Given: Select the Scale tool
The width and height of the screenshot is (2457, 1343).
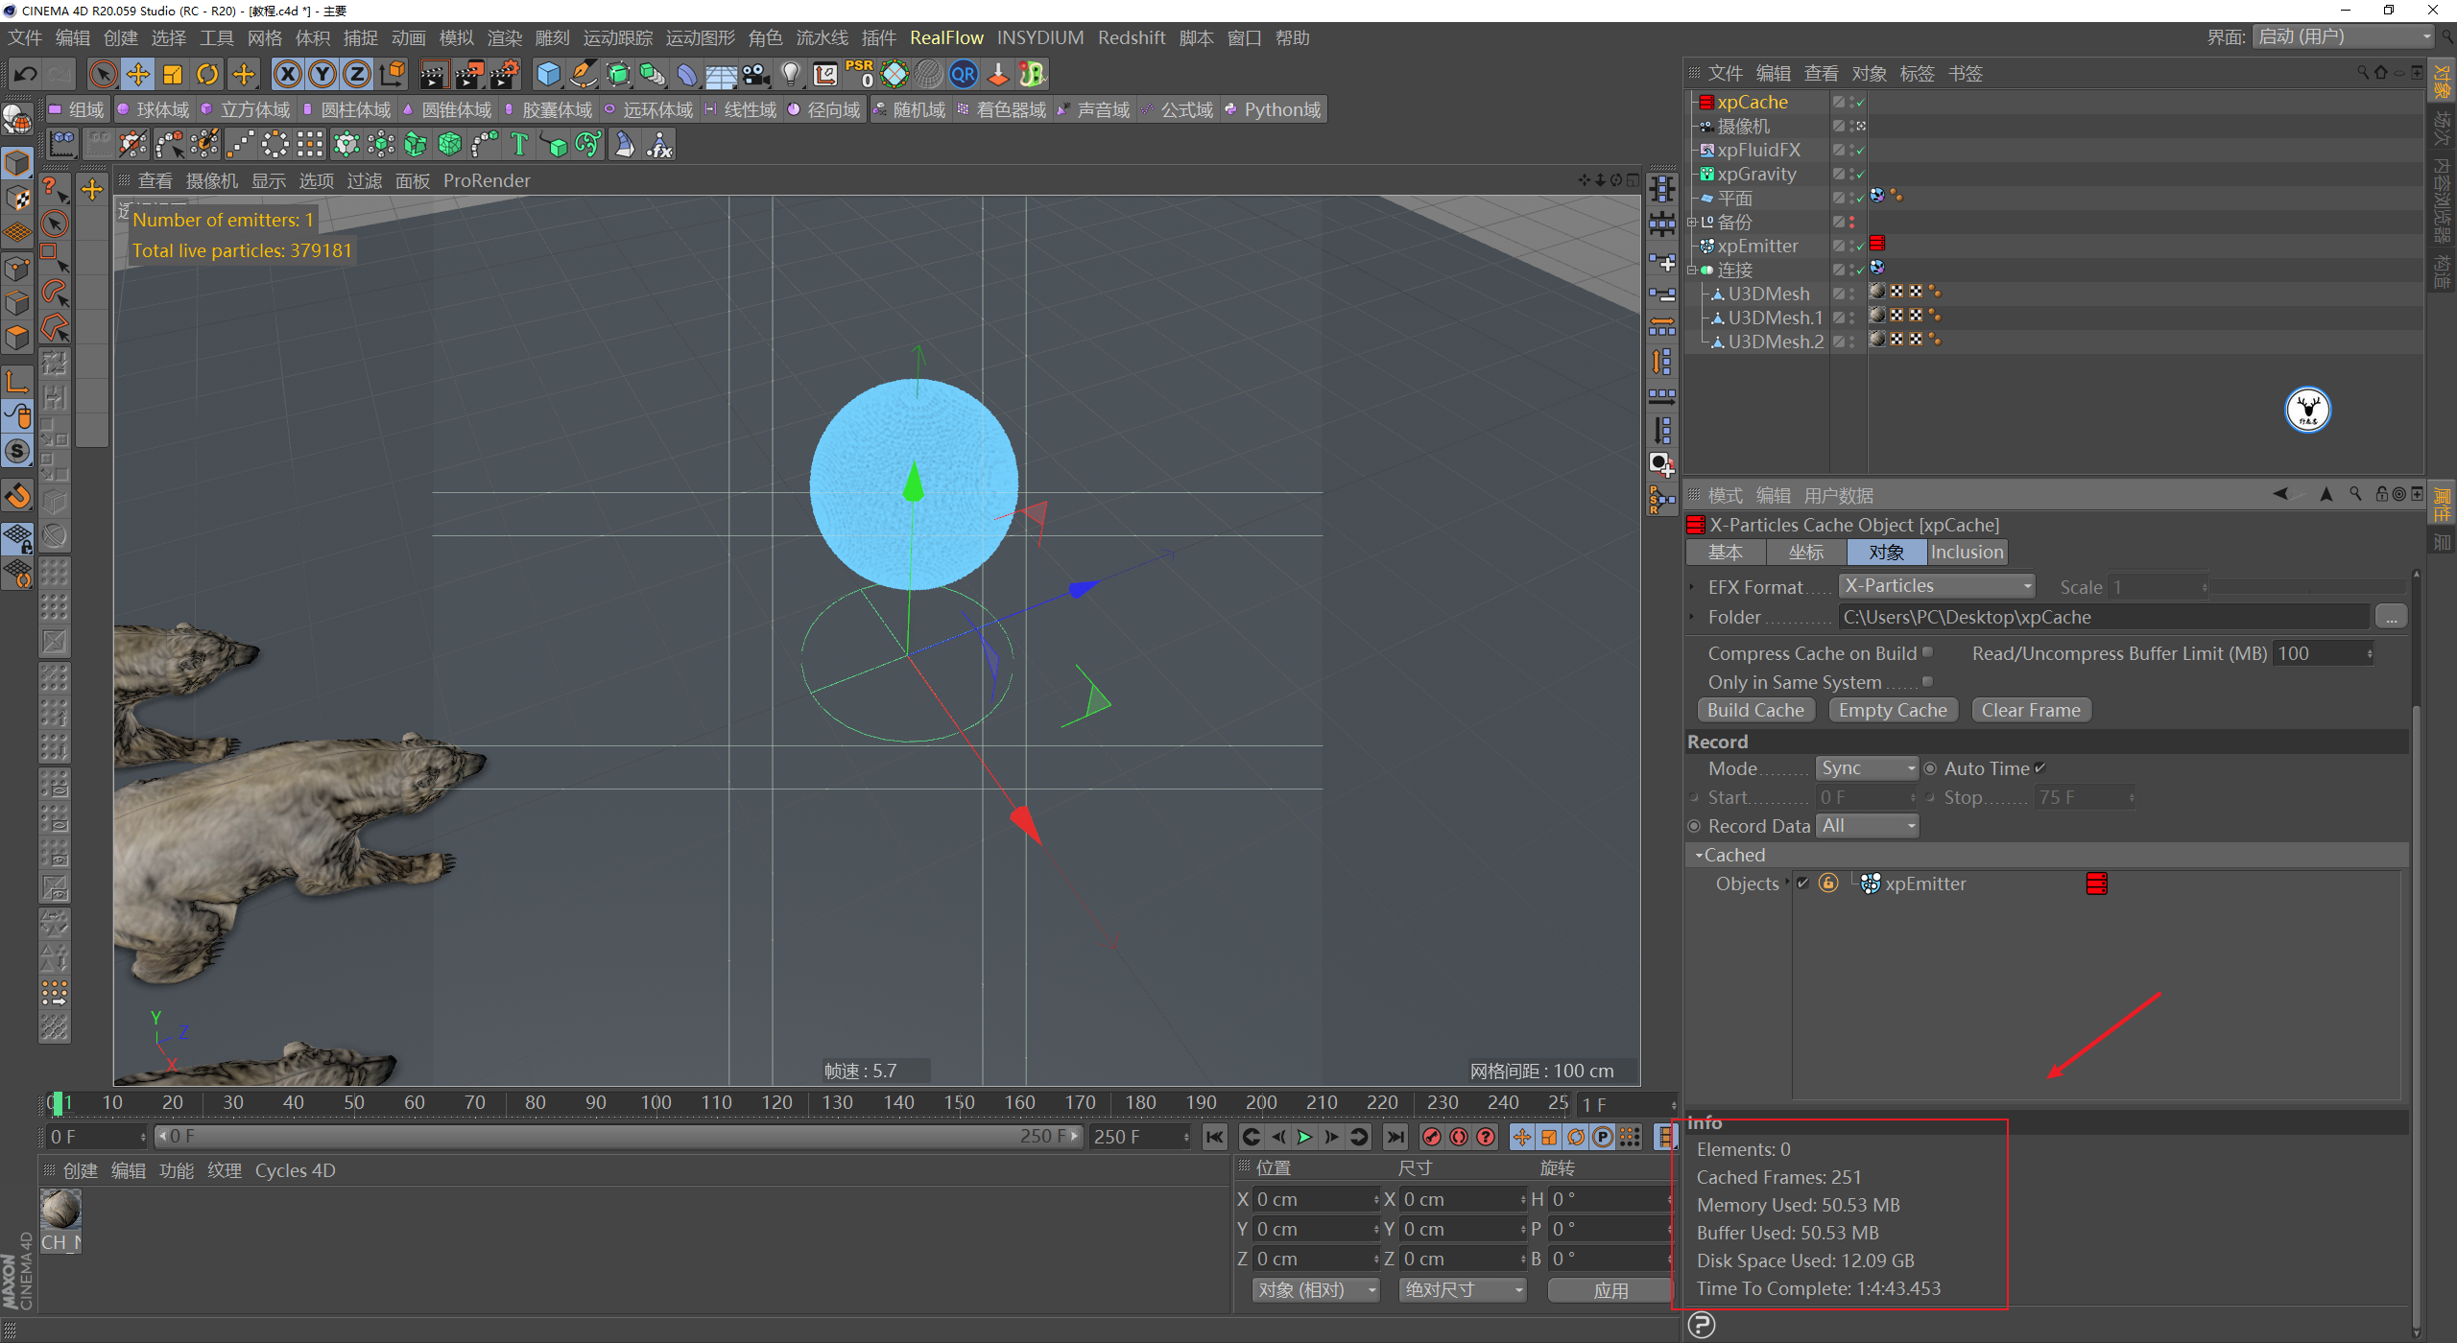Looking at the screenshot, I should 173,74.
